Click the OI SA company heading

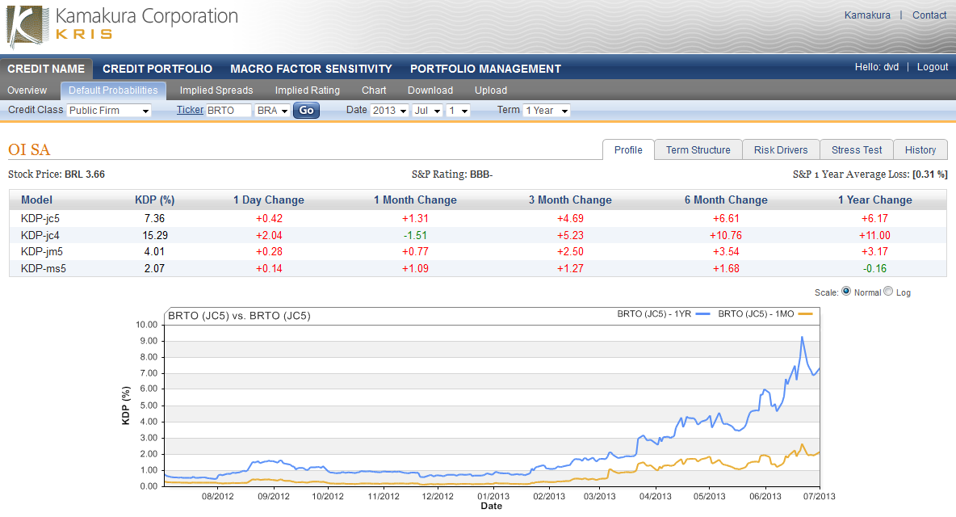click(x=29, y=149)
